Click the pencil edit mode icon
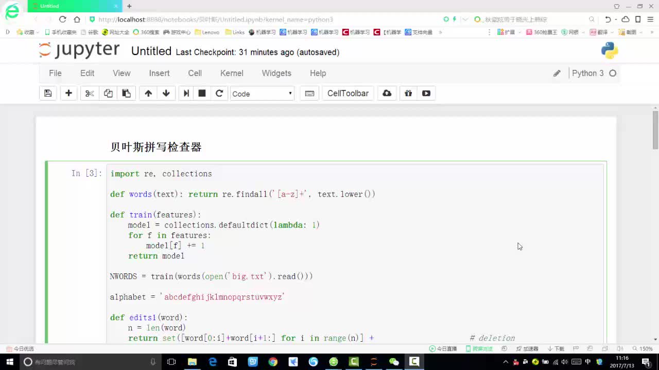This screenshot has height=370, width=659. [x=557, y=73]
